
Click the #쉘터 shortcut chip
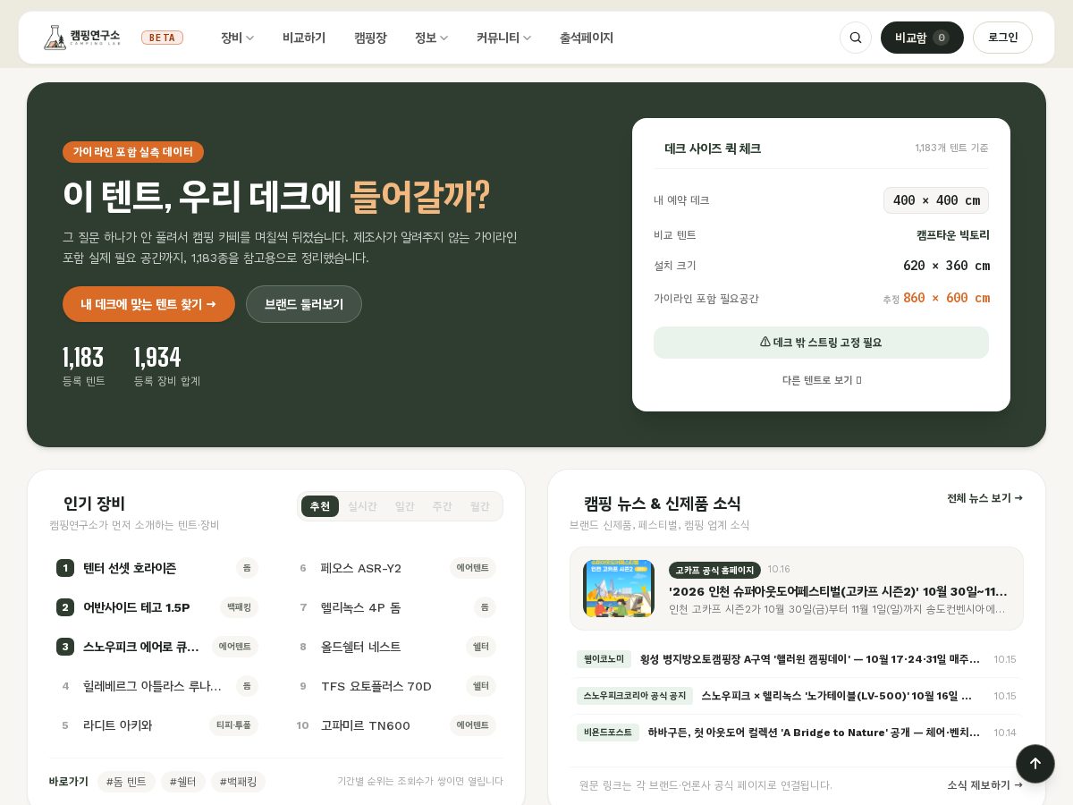[x=183, y=782]
